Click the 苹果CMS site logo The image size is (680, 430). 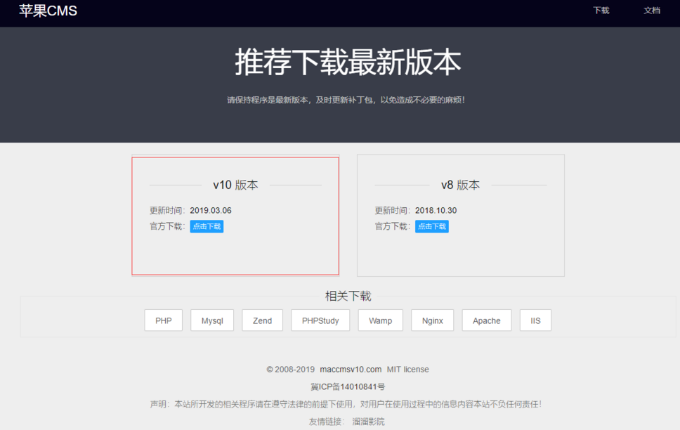tap(47, 11)
